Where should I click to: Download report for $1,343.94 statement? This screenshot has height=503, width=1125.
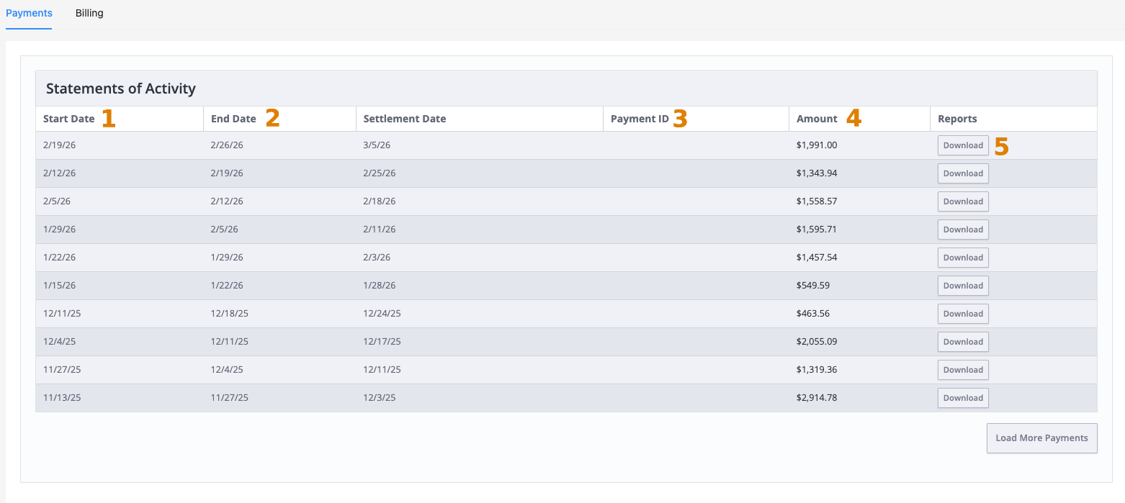pyautogui.click(x=963, y=173)
